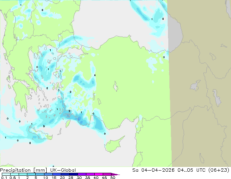Image resolution: width=231 pixels, height=179 pixels.
Task: Click the "15" legend scale label
Action: pos(54,178)
